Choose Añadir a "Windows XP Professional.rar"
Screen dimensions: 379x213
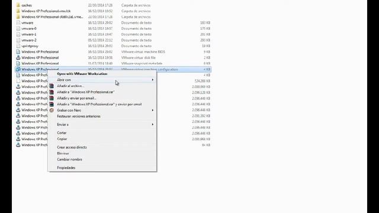tap(85, 92)
